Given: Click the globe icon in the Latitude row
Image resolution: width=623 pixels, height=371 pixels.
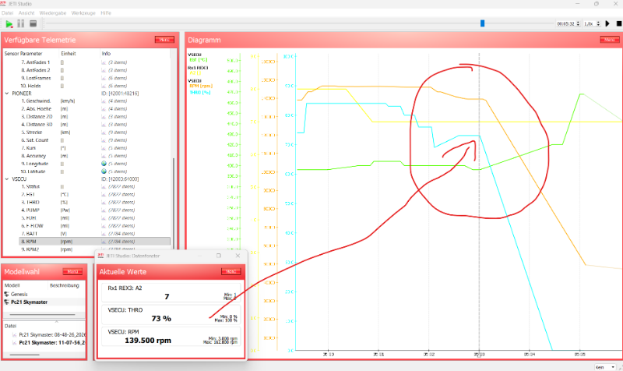Looking at the screenshot, I should coord(104,171).
